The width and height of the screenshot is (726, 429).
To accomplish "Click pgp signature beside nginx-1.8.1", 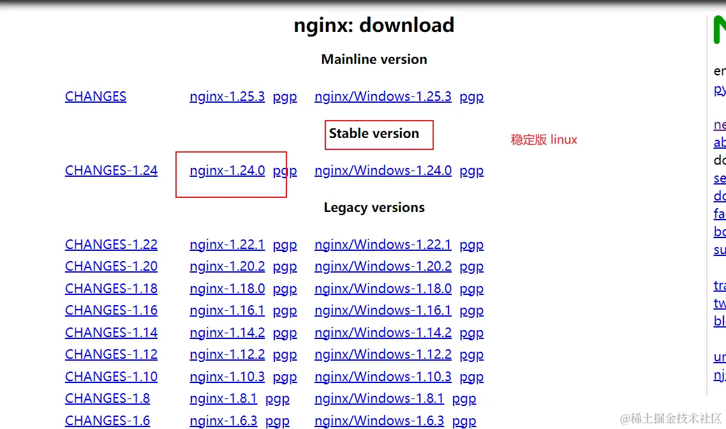I will [x=278, y=399].
